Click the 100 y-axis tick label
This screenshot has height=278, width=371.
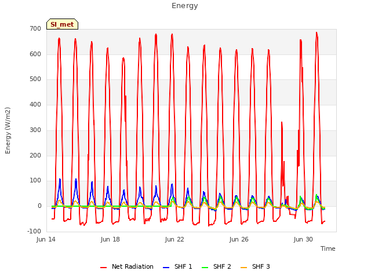(x=35, y=181)
